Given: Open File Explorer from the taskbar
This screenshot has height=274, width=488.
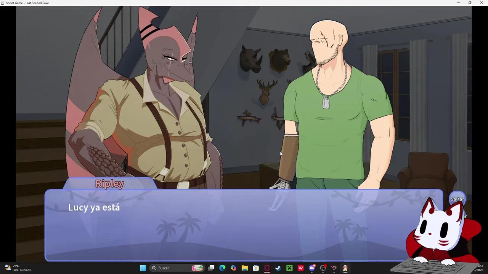Looking at the screenshot, I should tap(245, 268).
